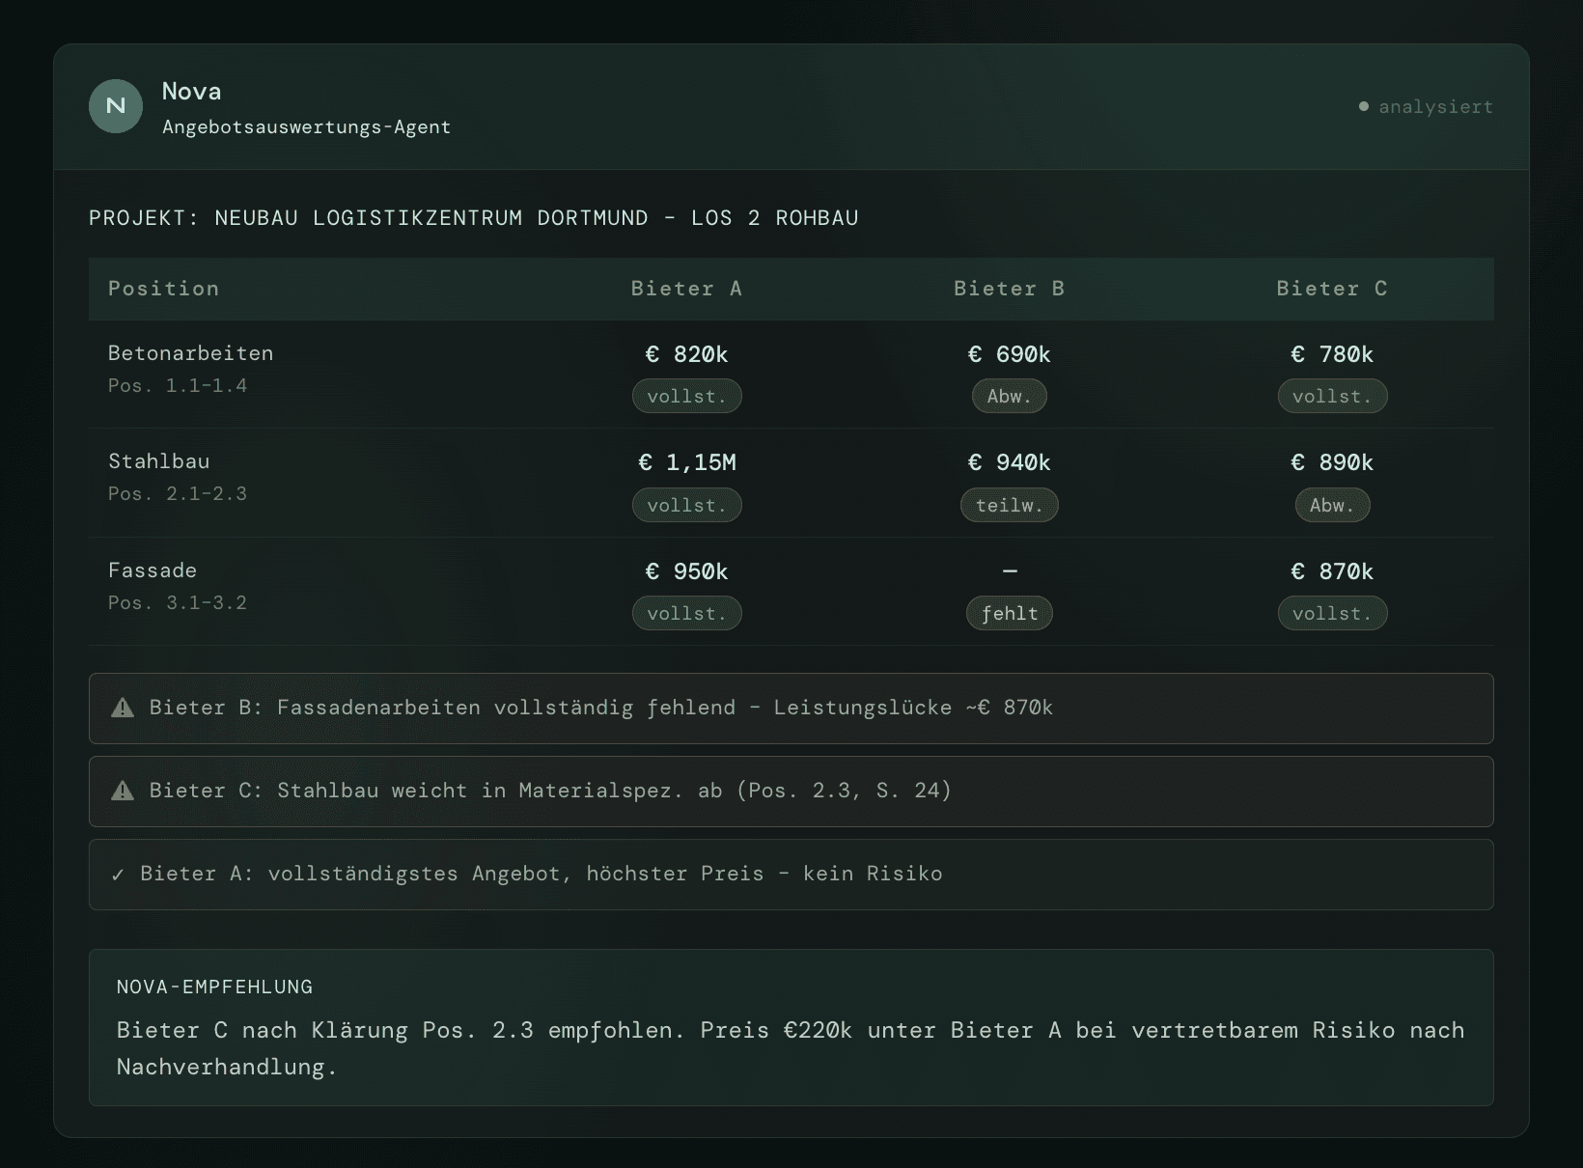Screen dimensions: 1583x1168
Task: Select the Betonarbeiten row label
Action: point(191,353)
